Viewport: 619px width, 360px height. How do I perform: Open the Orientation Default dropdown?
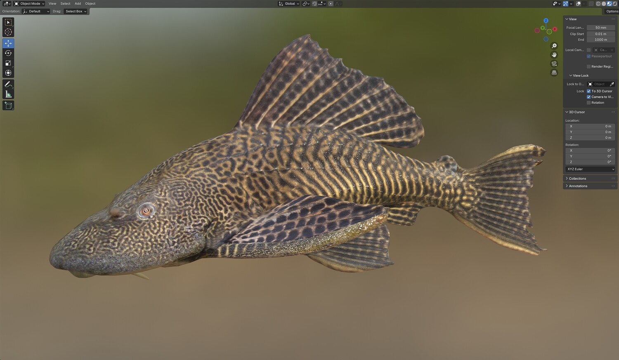(36, 11)
